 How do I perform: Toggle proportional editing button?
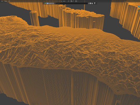coord(76,1)
